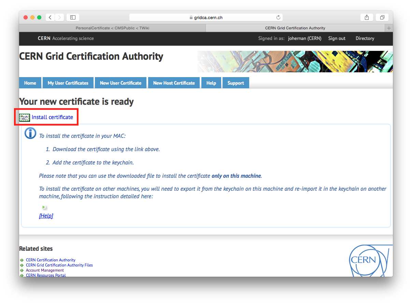Viewport: 412px width, 304px height.
Task: Open the Account Management related link
Action: point(45,270)
